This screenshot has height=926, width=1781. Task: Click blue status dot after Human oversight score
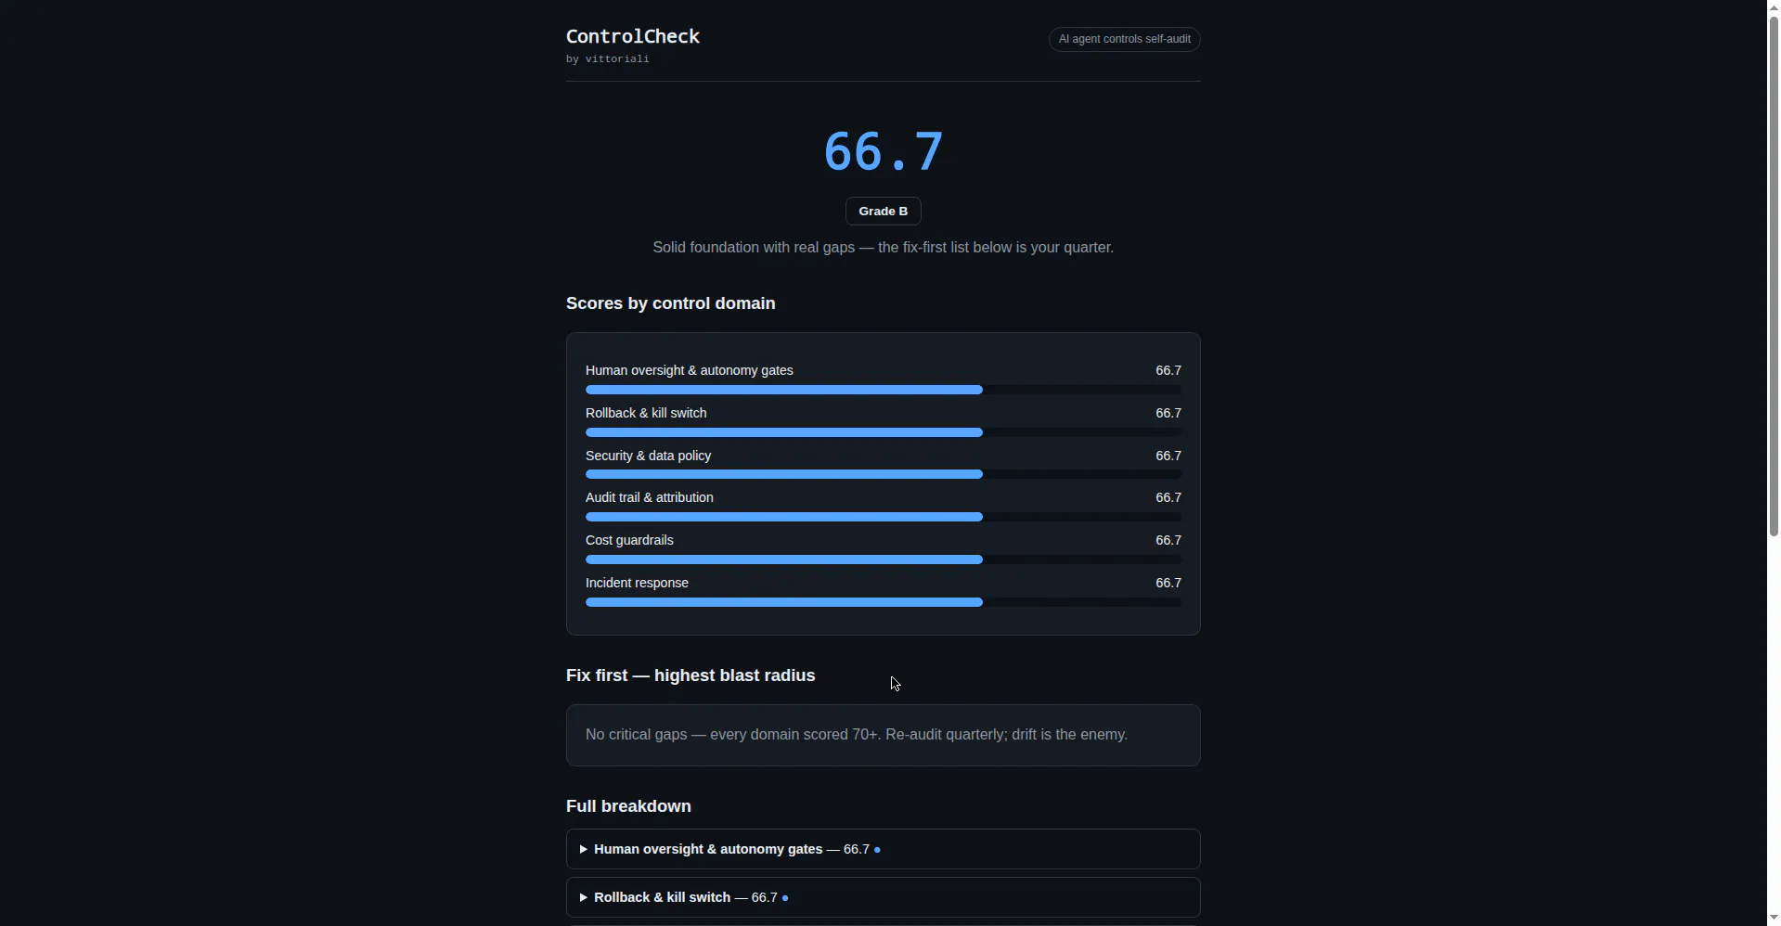pyautogui.click(x=877, y=850)
